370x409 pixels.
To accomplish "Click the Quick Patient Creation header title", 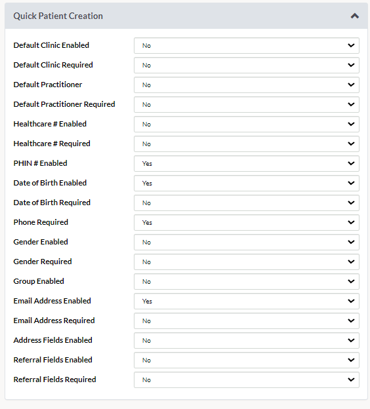I will pyautogui.click(x=58, y=16).
